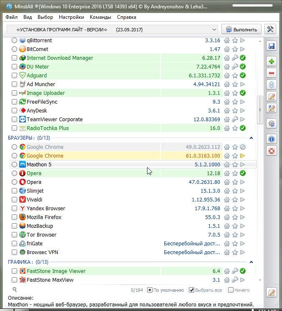This screenshot has height=311, width=282.
Task: Collapse the ГРАФИКА section
Action: 251,262
